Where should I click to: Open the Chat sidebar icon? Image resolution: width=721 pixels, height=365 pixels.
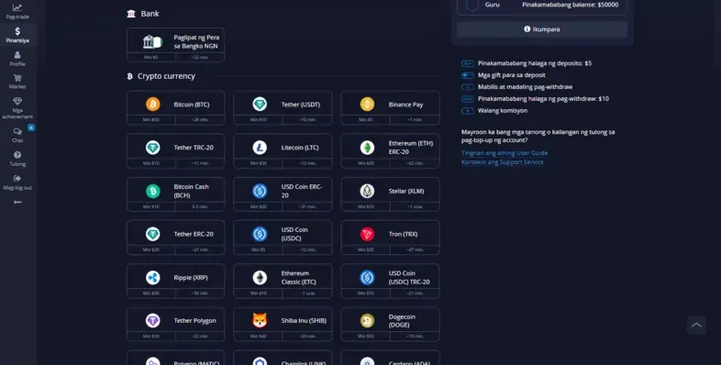(17, 134)
